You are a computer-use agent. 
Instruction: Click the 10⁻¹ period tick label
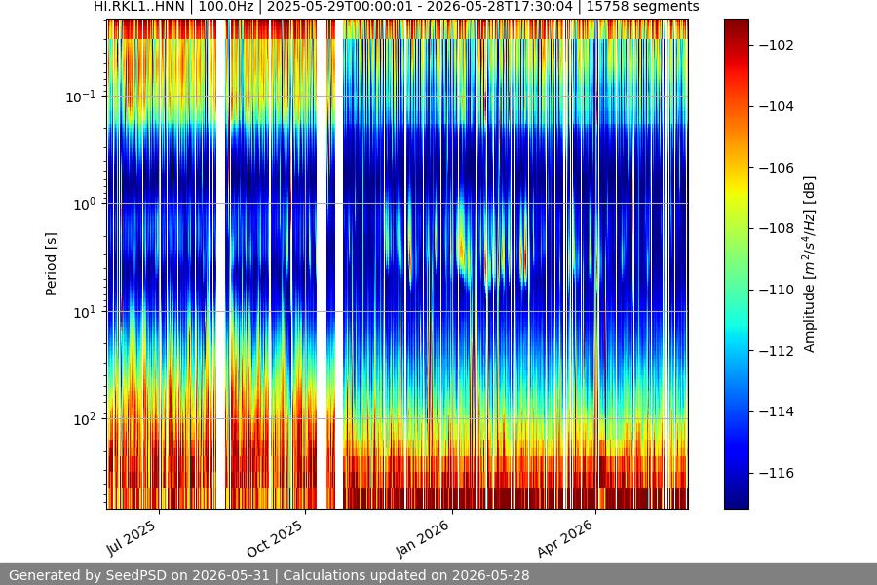81,97
